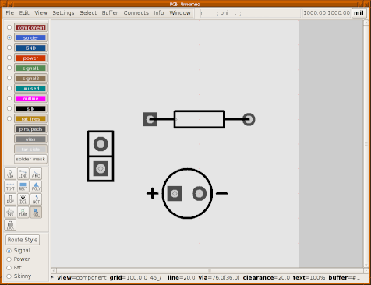Click the magenta outline layer swatch
The height and width of the screenshot is (285, 371).
point(30,99)
